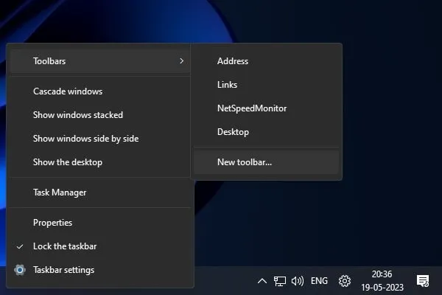
Task: Open the network icon in system tray
Action: (280, 281)
